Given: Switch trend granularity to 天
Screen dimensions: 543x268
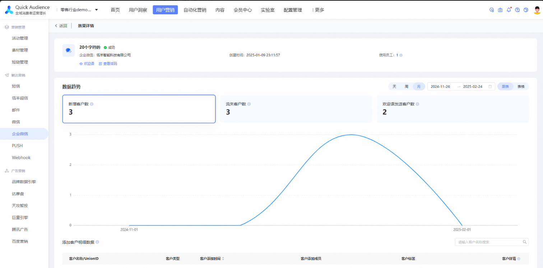Looking at the screenshot, I should point(394,86).
